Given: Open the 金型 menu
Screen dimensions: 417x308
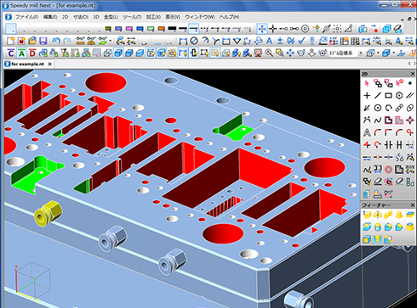Looking at the screenshot, I should [x=111, y=17].
